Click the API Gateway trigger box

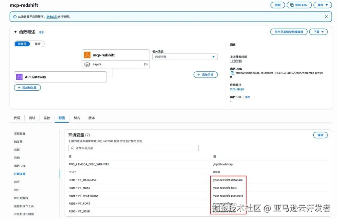point(61,77)
